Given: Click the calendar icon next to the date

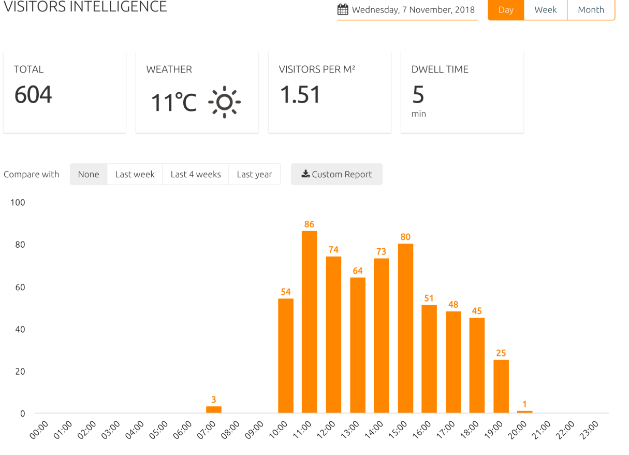Looking at the screenshot, I should point(343,9).
